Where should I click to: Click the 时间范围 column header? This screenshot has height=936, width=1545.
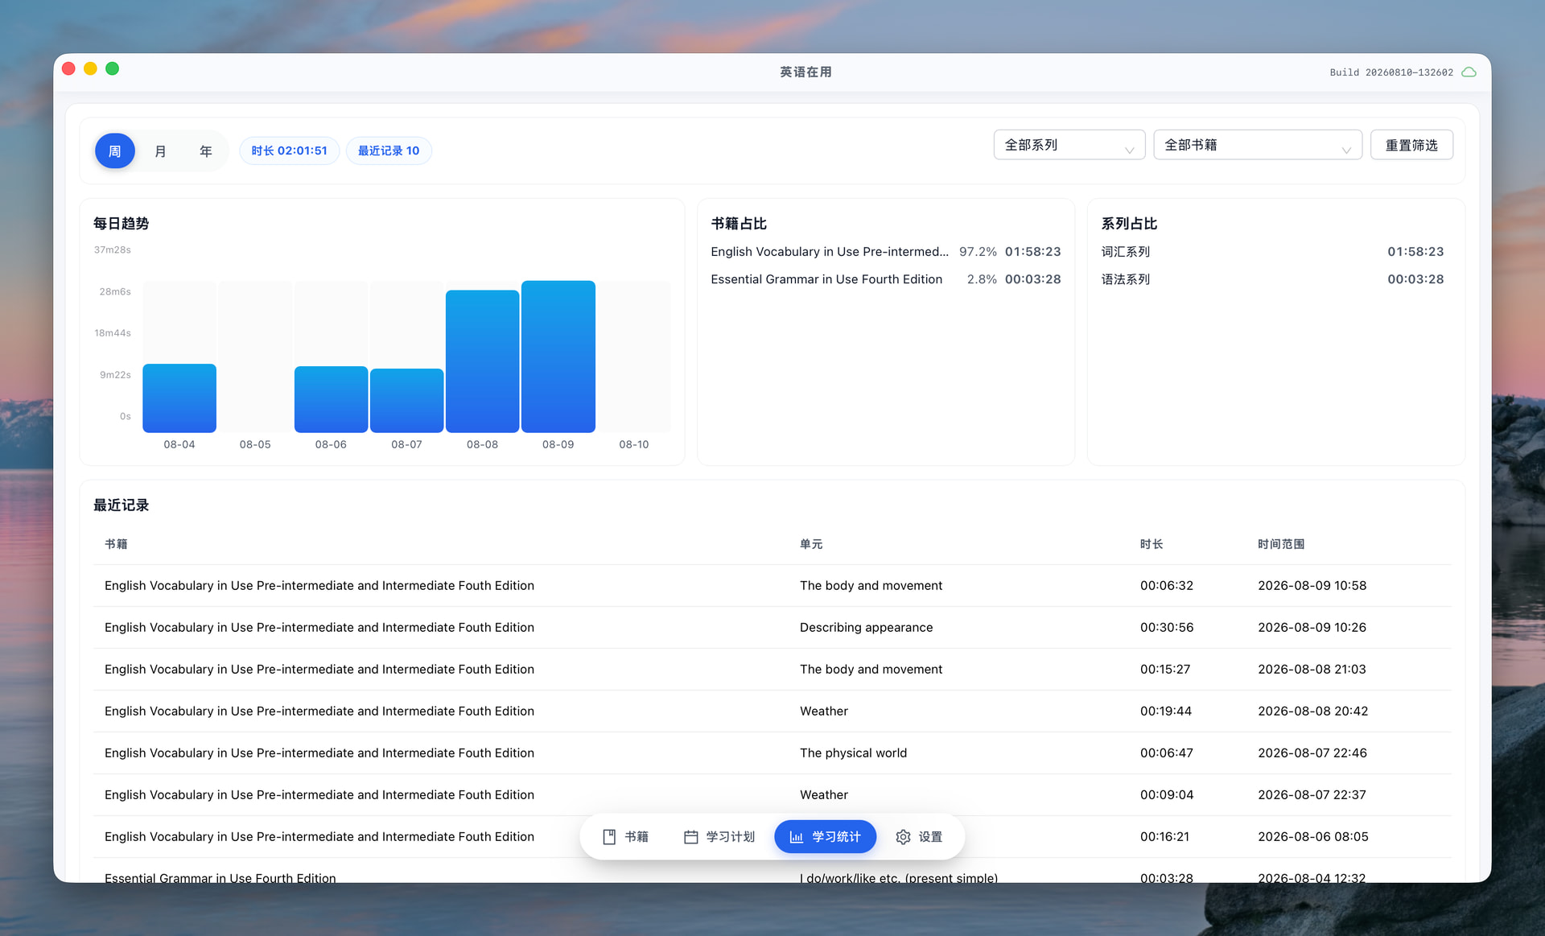[1281, 544]
